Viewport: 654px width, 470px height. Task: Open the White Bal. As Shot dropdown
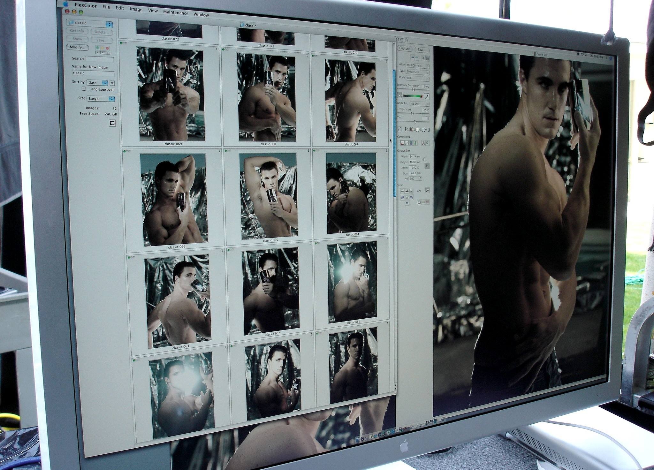click(419, 104)
